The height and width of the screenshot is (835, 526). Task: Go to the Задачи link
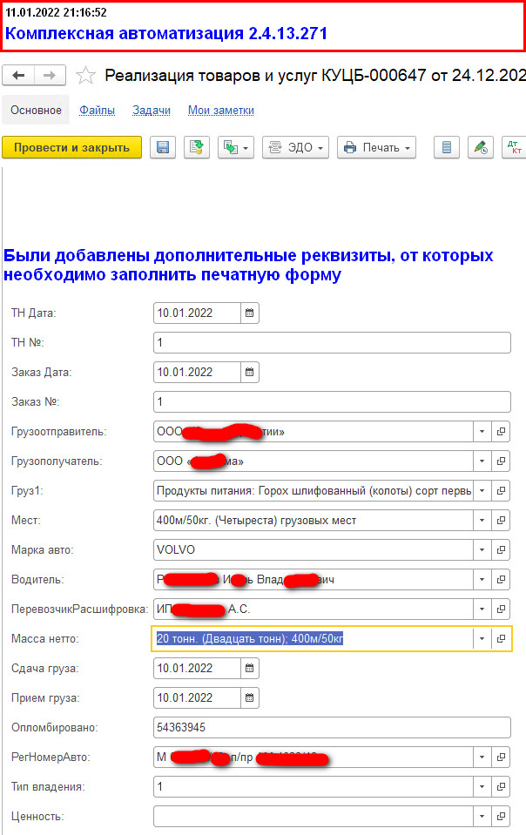152,111
